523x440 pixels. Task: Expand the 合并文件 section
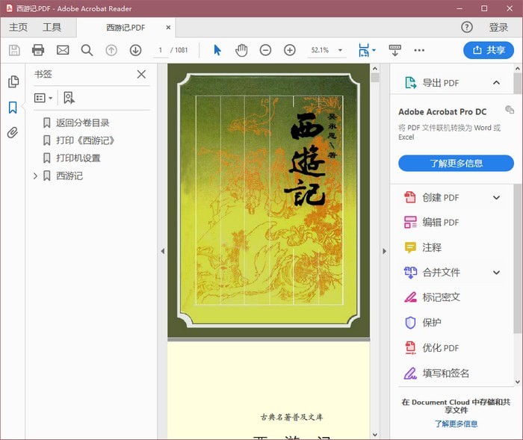496,273
